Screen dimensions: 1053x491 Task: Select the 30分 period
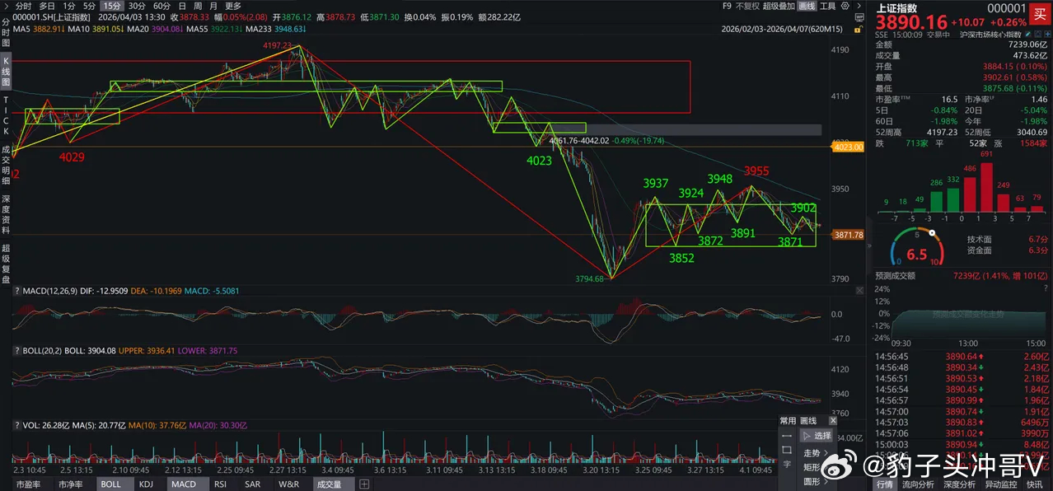click(x=137, y=6)
